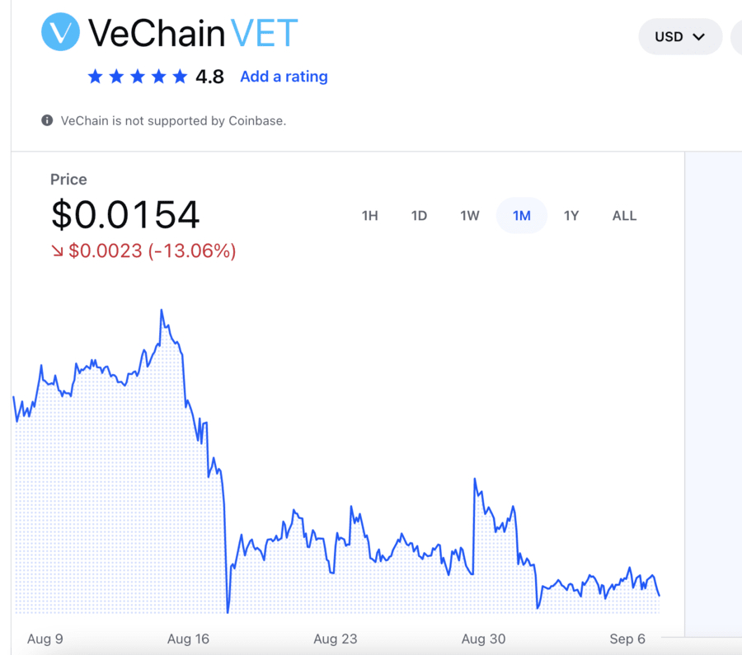Click the first rating star
The image size is (742, 655).
[95, 76]
